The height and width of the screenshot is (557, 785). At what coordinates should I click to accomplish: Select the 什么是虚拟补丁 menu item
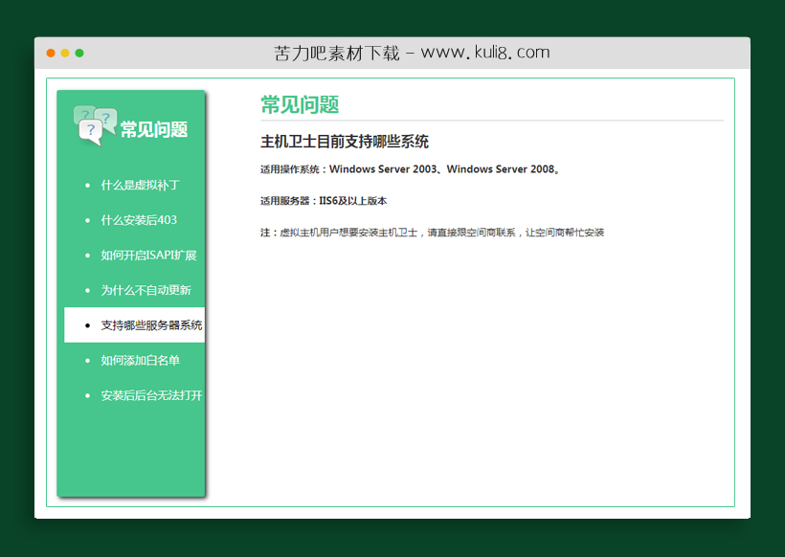click(139, 185)
